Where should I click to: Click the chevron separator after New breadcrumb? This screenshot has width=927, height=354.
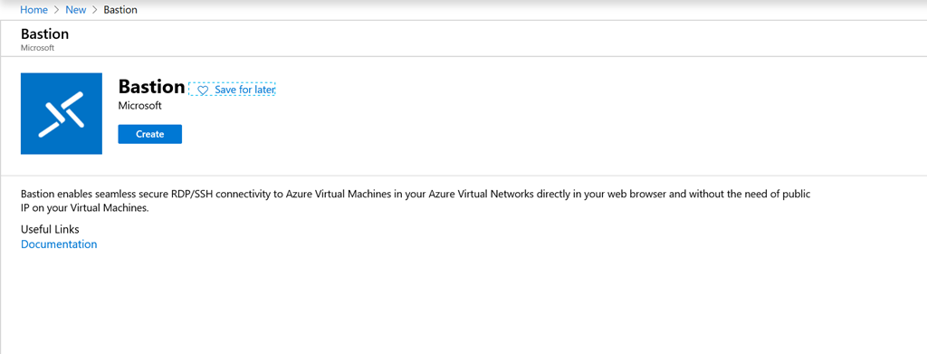94,10
